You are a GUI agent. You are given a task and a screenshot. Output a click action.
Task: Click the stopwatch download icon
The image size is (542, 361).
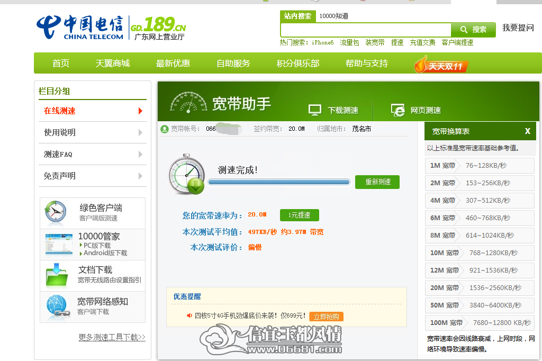tap(187, 174)
